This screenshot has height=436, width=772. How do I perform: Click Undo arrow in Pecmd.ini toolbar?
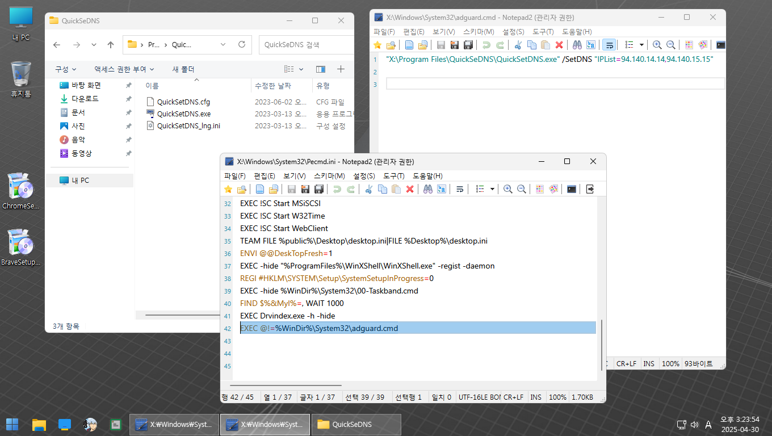tap(337, 189)
